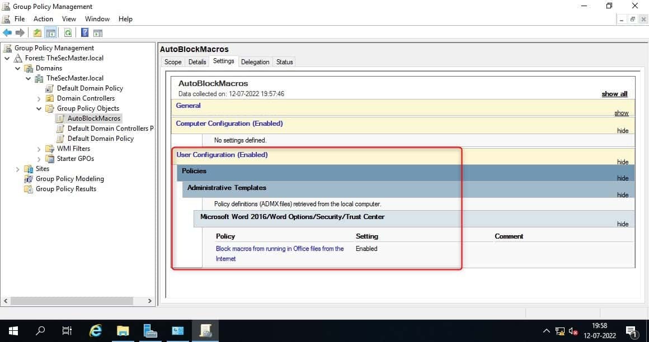The height and width of the screenshot is (342, 649).
Task: Click the tree pane scrollbar left arrow
Action: [x=6, y=301]
